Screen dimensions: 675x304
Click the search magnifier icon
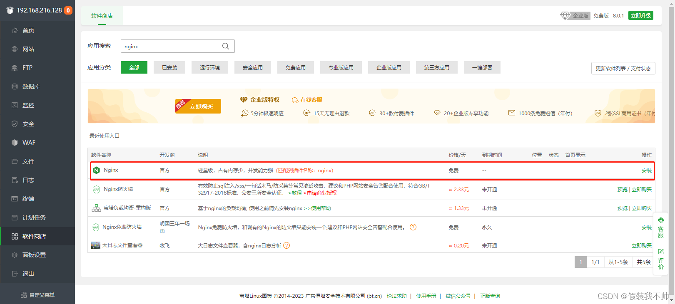[226, 46]
